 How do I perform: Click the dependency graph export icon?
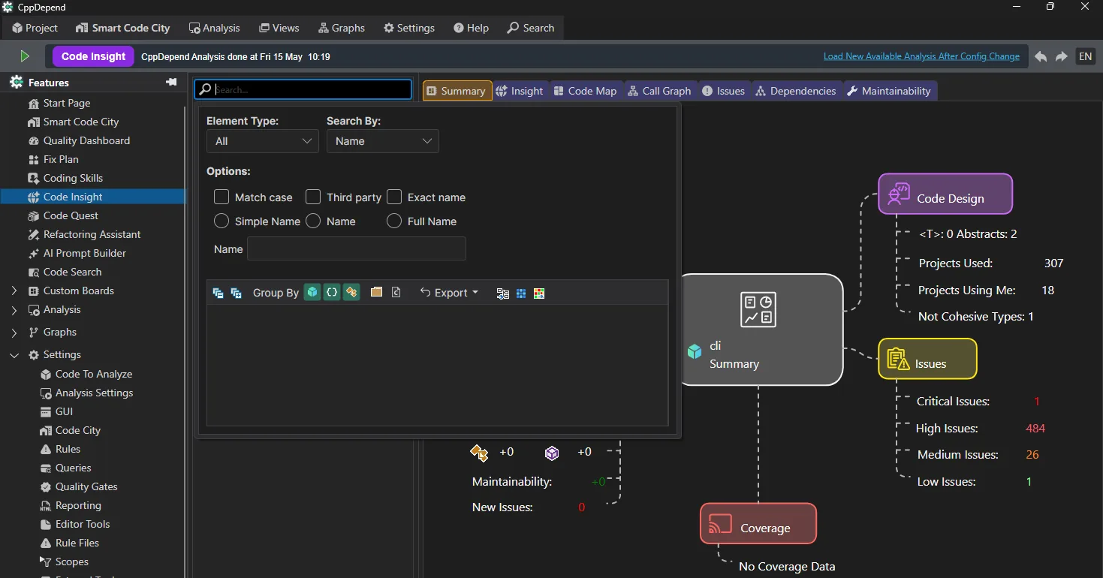pyautogui.click(x=503, y=293)
